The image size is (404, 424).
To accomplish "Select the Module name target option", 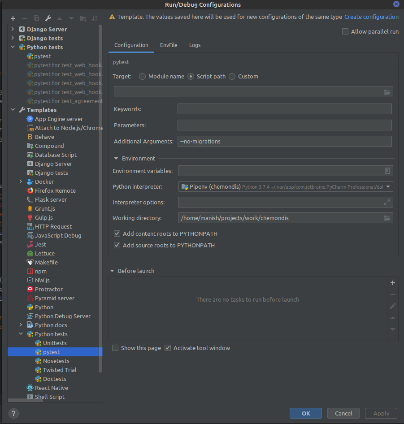I will pos(142,77).
